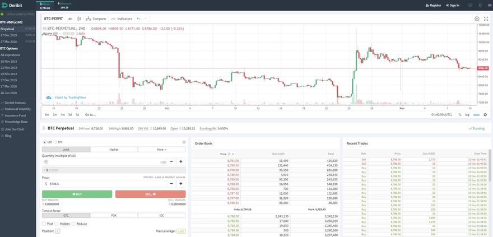
Task: Open the Order Book price info icon
Action: point(229,154)
